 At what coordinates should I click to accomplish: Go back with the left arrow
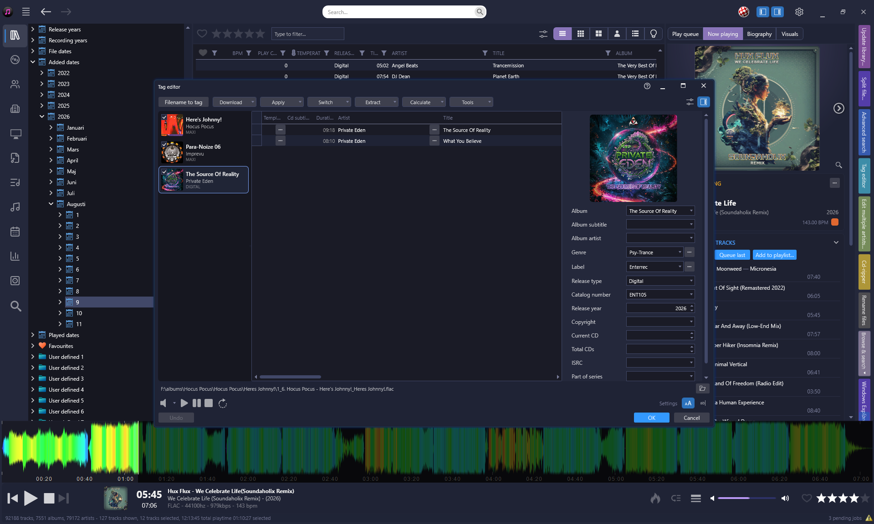(x=46, y=12)
